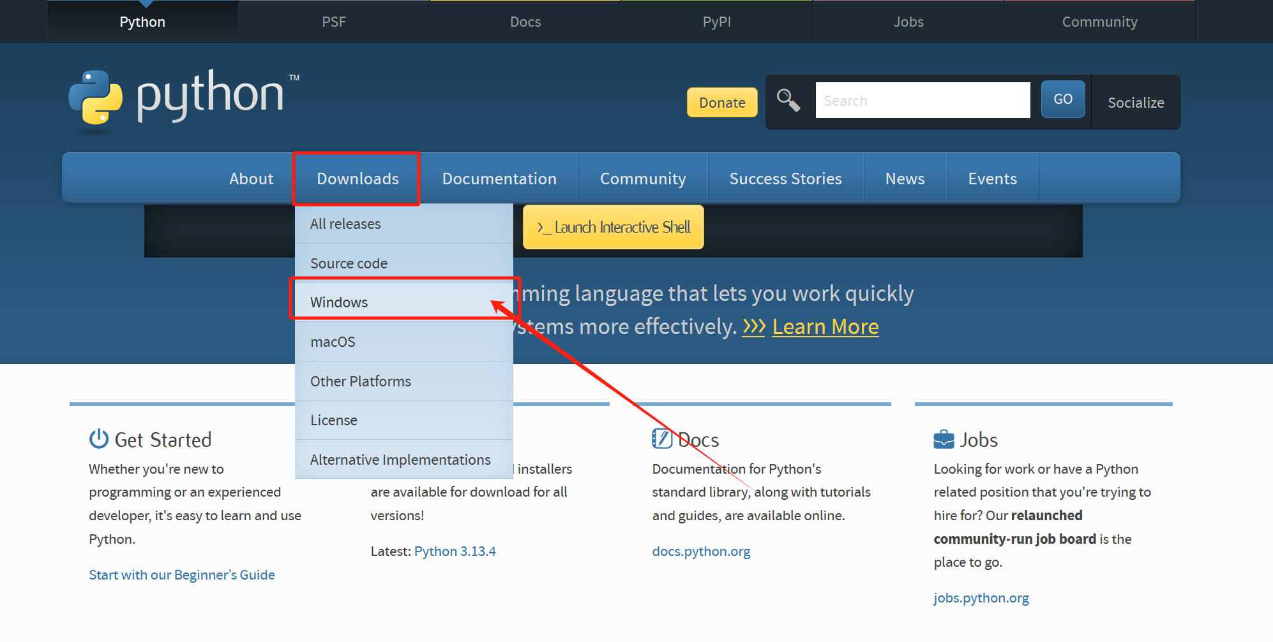Switch to the PSF top tab
Image resolution: width=1273 pixels, height=642 pixels.
(x=333, y=22)
